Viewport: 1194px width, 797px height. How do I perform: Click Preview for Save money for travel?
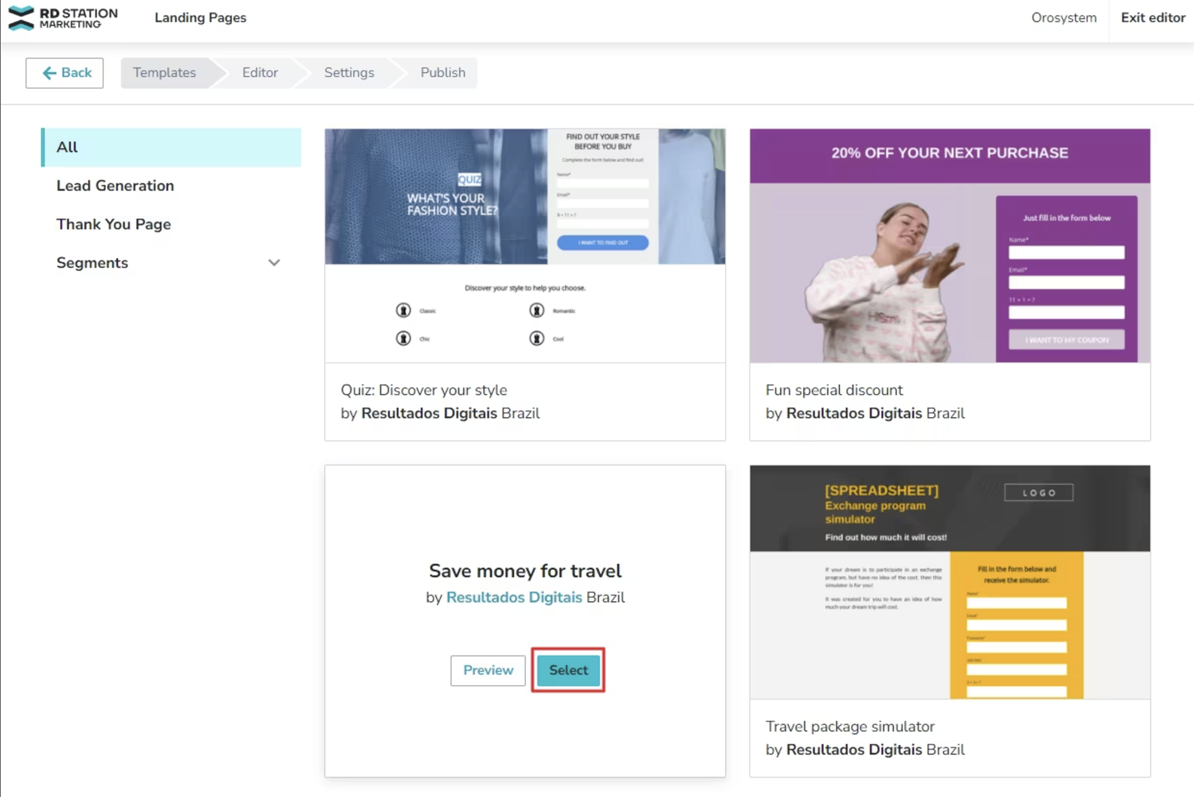click(x=488, y=670)
